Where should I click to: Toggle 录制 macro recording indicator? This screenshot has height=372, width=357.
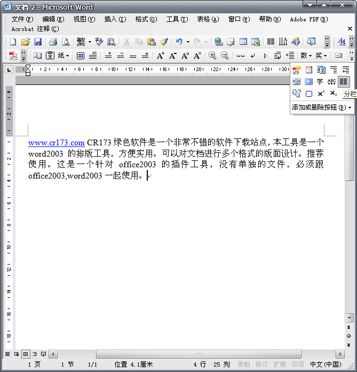(243, 364)
